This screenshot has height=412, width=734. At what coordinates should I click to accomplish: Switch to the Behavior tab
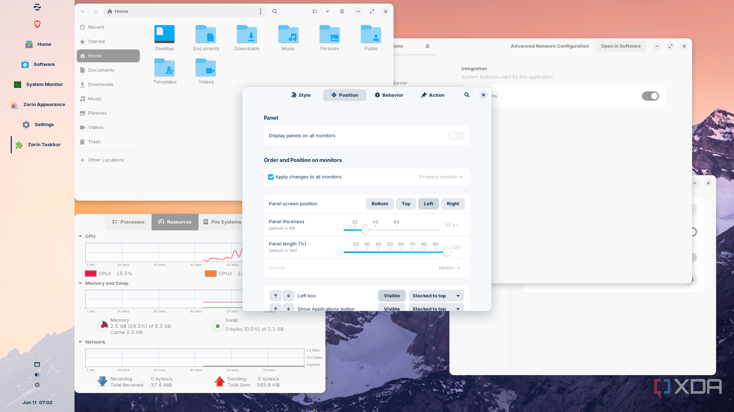[x=389, y=95]
